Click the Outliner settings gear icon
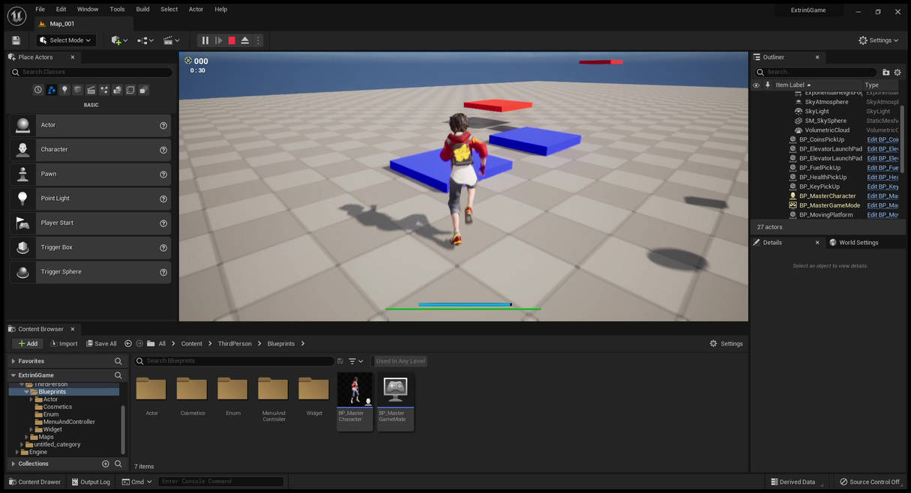The image size is (911, 493). point(897,71)
